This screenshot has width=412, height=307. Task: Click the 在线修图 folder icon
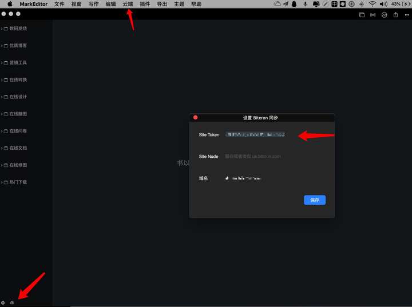6,165
